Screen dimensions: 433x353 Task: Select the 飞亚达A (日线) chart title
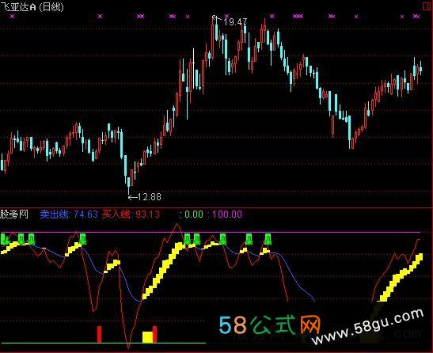point(32,6)
